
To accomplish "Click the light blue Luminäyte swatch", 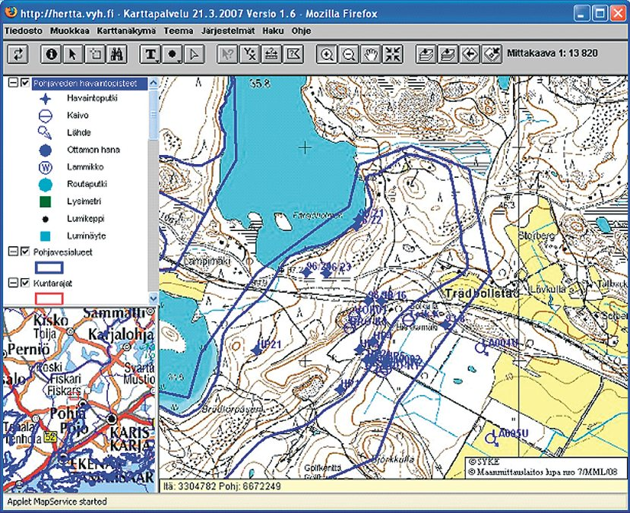I will click(46, 236).
